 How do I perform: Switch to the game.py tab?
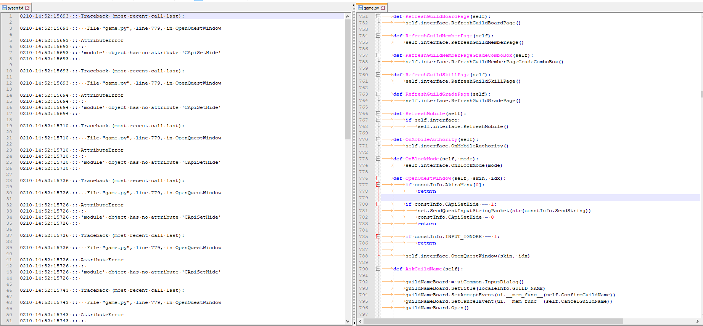tap(371, 8)
